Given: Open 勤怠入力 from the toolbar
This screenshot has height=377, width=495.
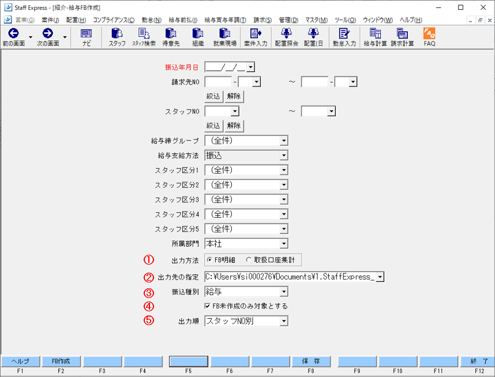Looking at the screenshot, I should (x=344, y=37).
